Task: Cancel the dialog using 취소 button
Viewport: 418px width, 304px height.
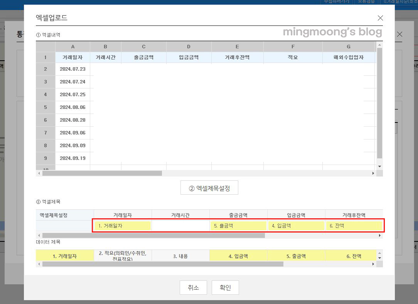Action: coord(193,287)
